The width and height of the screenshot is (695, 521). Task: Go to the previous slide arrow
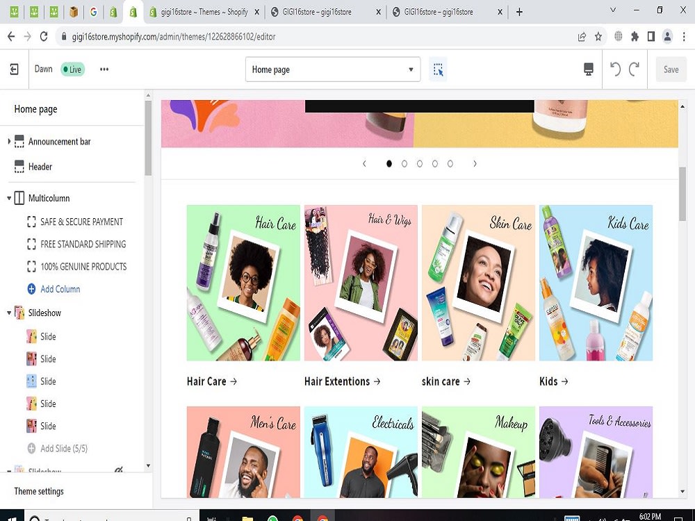coord(364,164)
